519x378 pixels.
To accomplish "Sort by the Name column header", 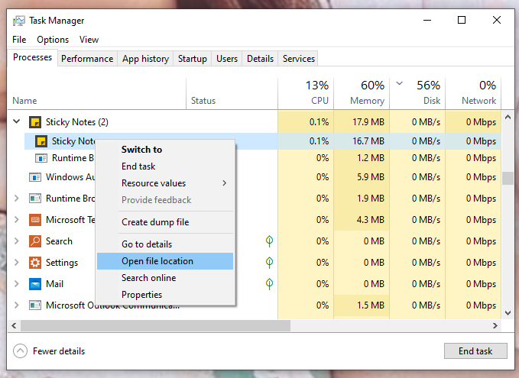I will tap(97, 94).
